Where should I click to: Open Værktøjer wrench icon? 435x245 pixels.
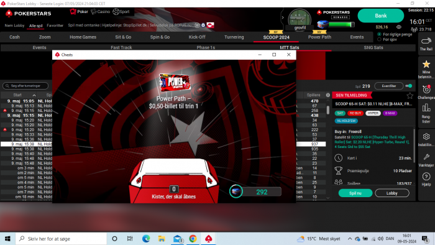pyautogui.click(x=426, y=157)
